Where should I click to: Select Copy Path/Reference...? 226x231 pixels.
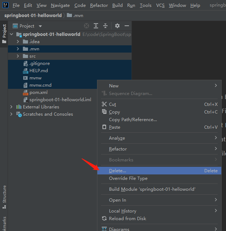[x=159, y=120]
